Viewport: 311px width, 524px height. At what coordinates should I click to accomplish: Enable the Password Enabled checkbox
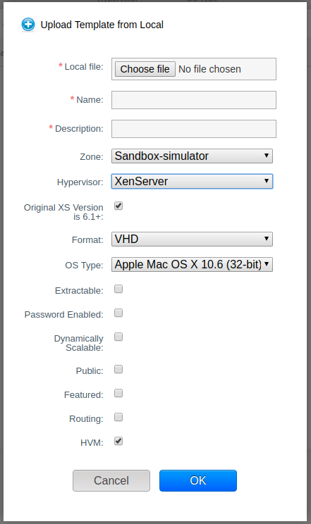pyautogui.click(x=118, y=313)
